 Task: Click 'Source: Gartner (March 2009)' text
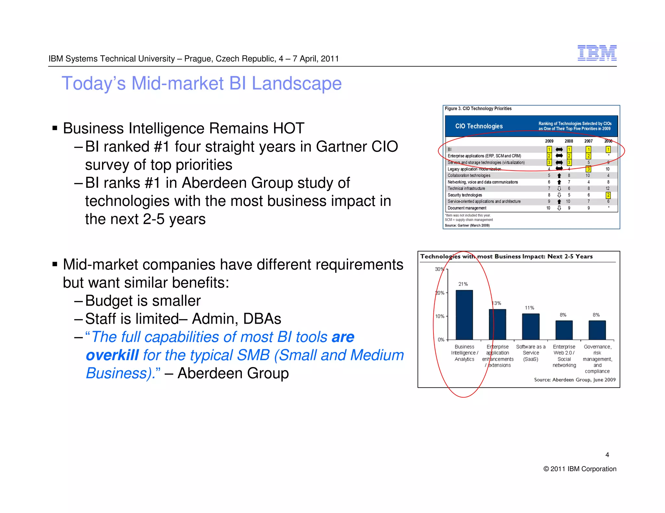pos(467,225)
